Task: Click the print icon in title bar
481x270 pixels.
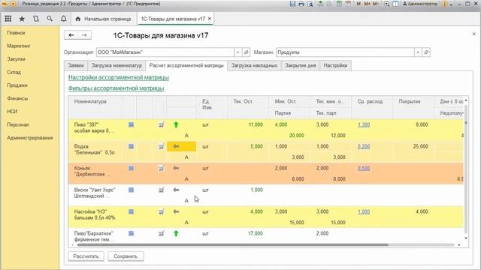Action: (x=301, y=4)
